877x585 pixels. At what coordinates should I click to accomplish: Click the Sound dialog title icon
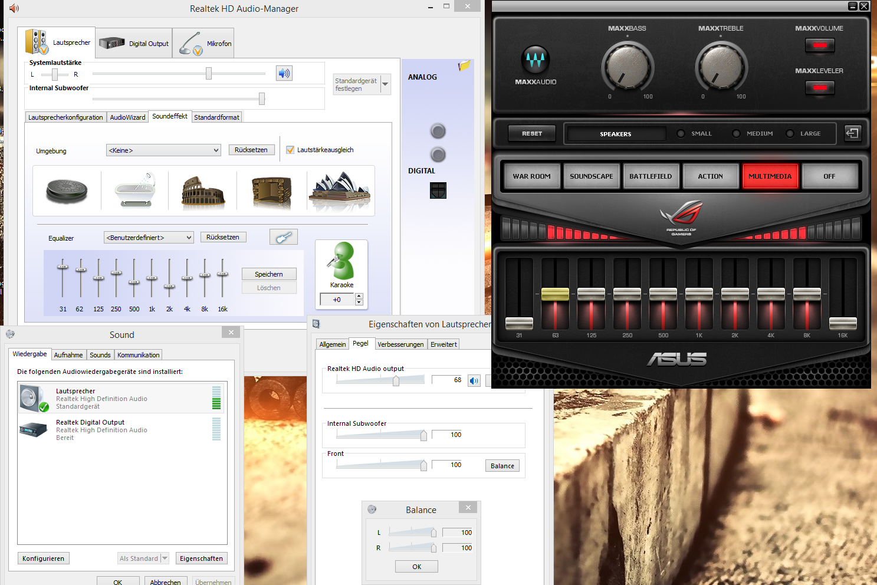pyautogui.click(x=11, y=334)
